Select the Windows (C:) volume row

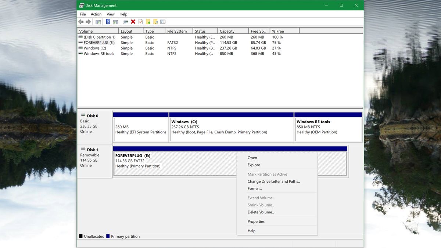[x=97, y=48]
